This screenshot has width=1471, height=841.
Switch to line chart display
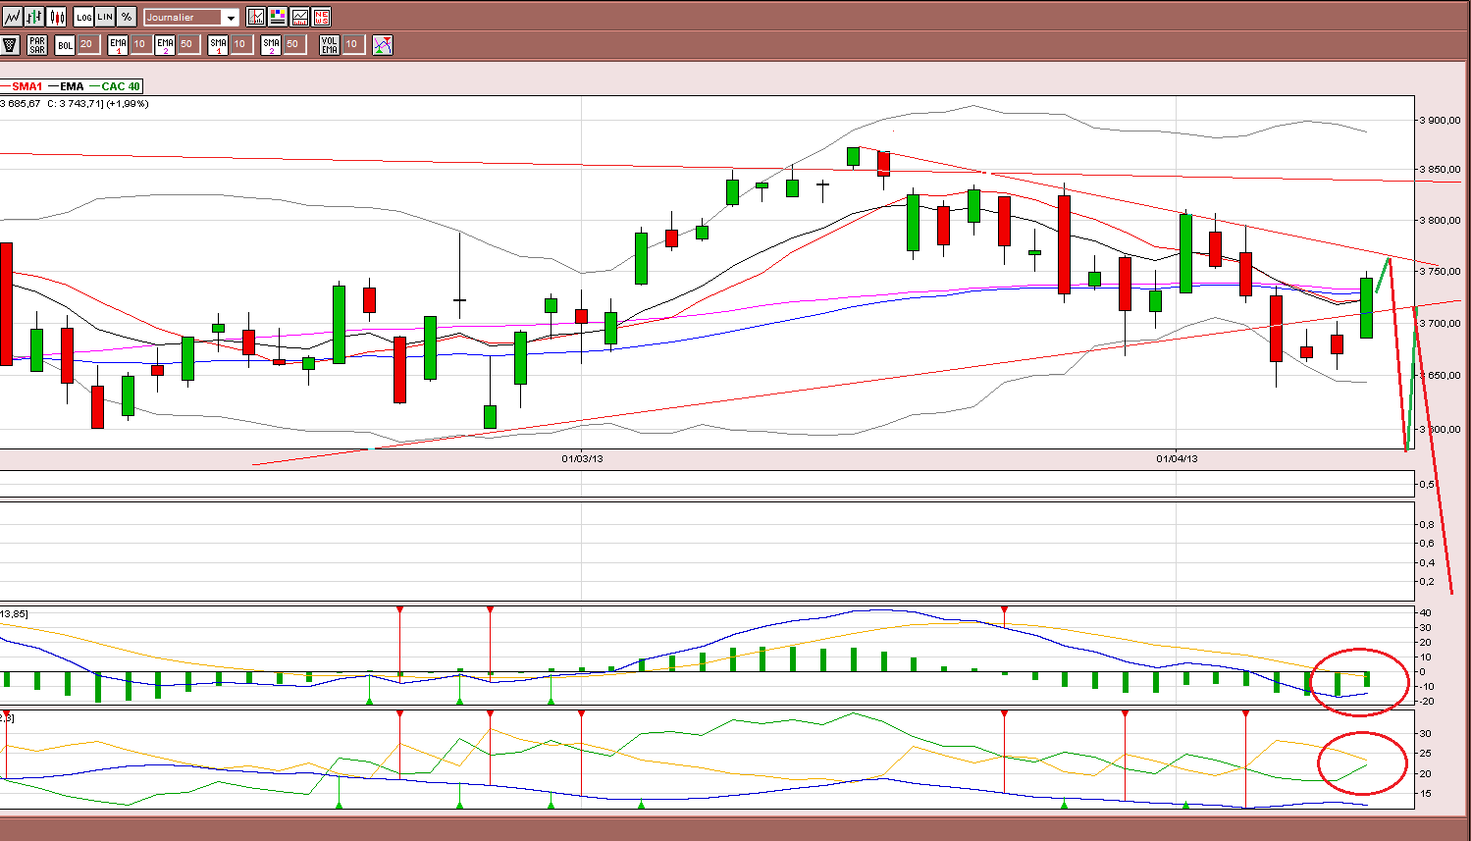(x=12, y=17)
